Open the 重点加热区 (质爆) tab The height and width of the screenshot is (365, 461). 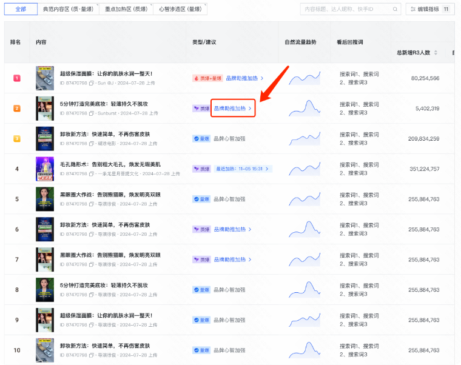126,9
